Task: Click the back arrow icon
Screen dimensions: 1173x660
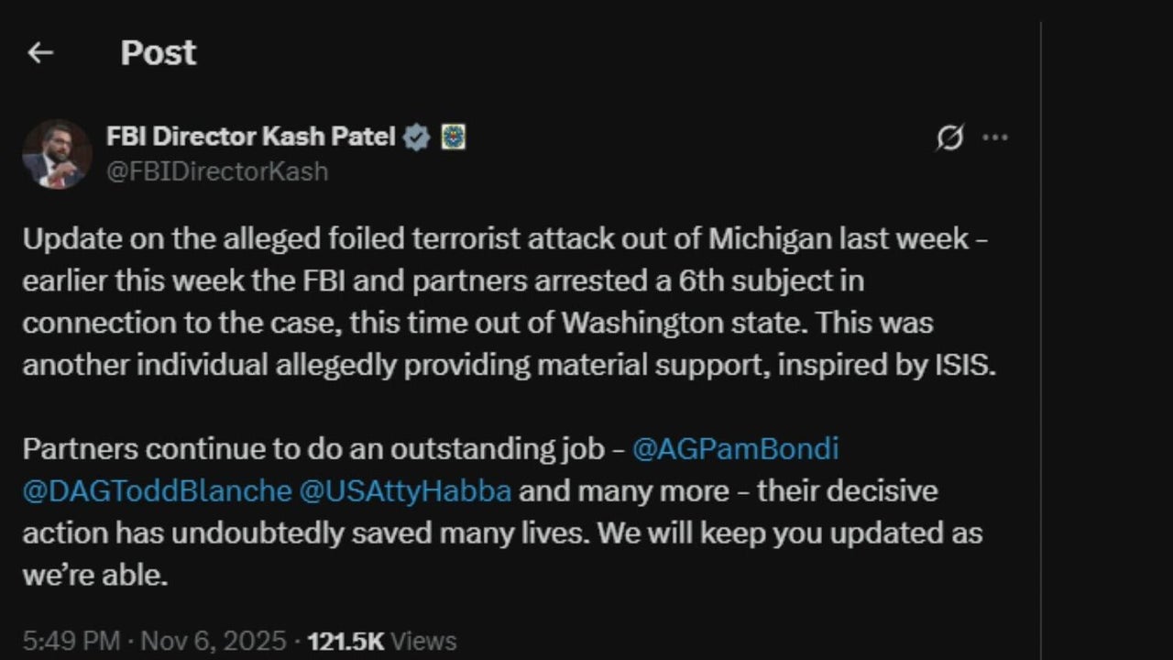Action: (40, 53)
